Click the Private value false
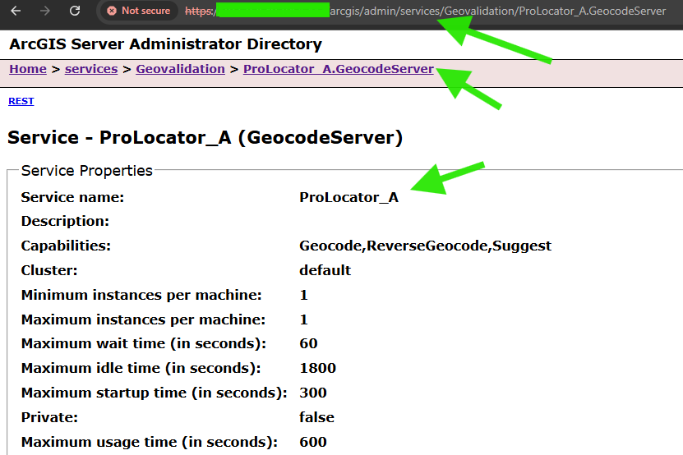 pos(316,417)
